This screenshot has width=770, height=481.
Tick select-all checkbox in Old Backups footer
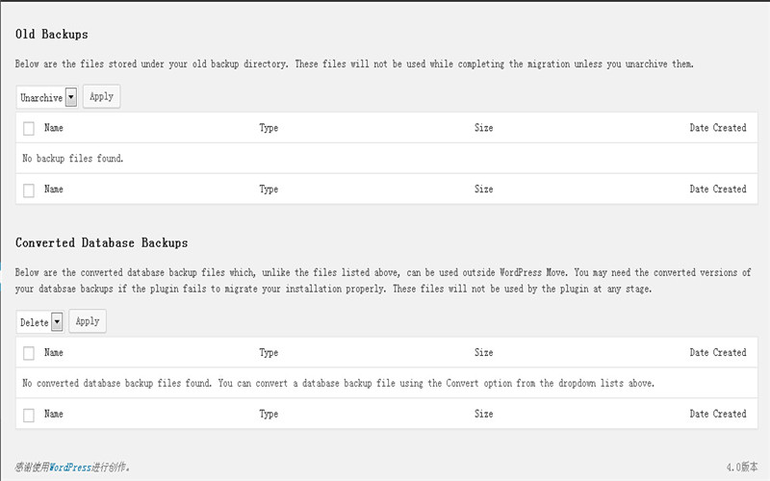pyautogui.click(x=29, y=190)
